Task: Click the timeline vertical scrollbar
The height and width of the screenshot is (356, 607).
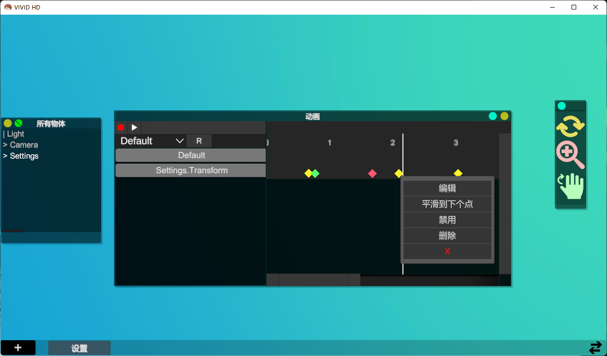Action: [x=505, y=204]
